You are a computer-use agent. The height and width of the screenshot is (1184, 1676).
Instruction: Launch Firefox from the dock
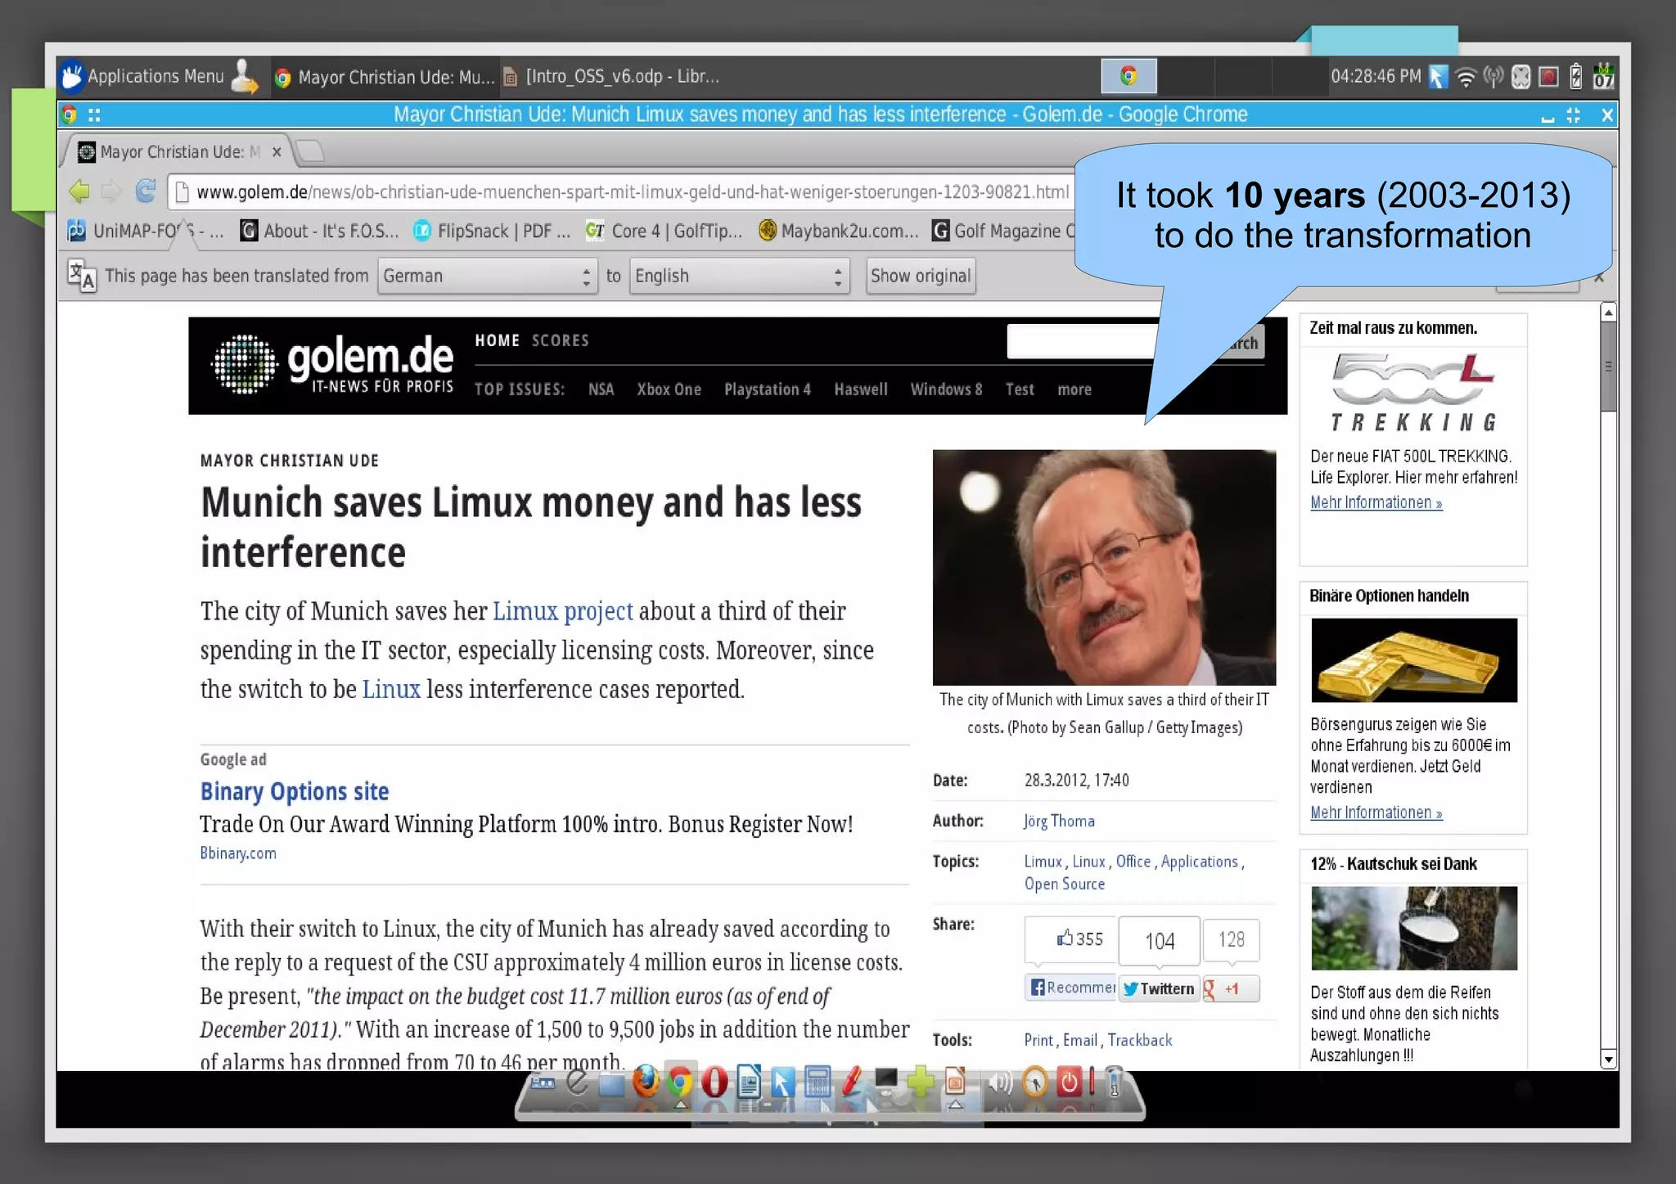[646, 1082]
